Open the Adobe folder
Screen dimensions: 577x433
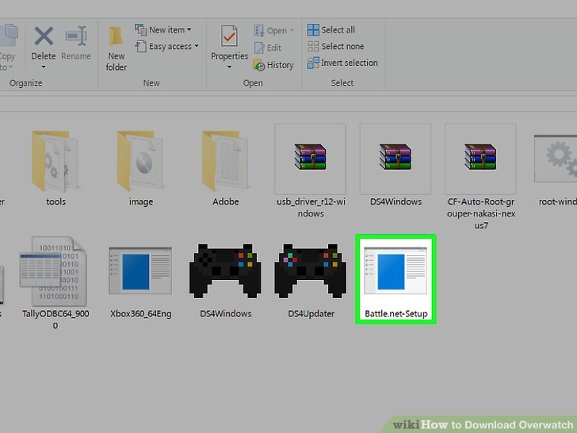coord(225,159)
